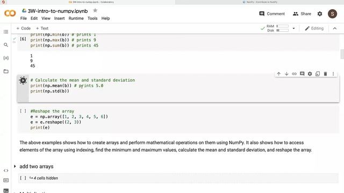Open the File menu
The width and height of the screenshot is (344, 193).
tap(24, 18)
